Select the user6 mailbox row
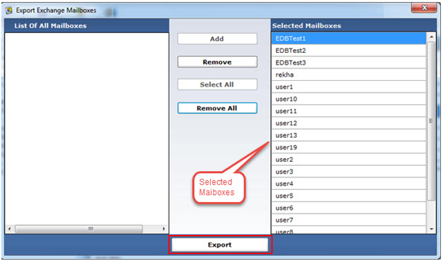Screen dimensions: 443x261 [348, 208]
